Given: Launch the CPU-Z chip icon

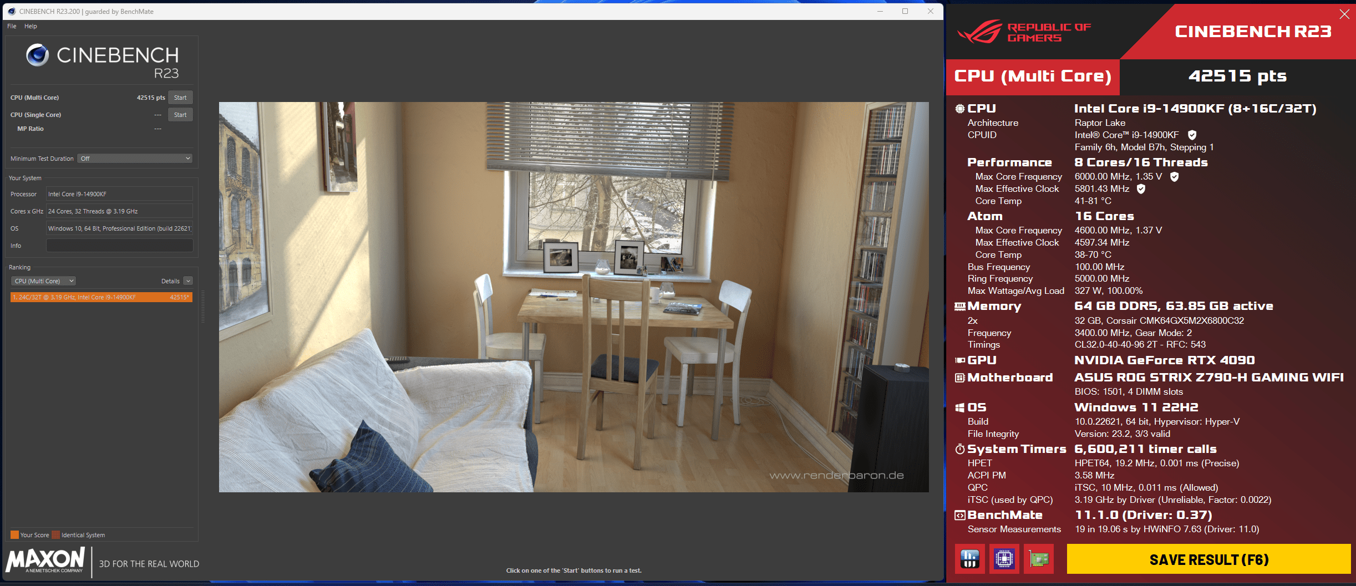Looking at the screenshot, I should point(1004,559).
